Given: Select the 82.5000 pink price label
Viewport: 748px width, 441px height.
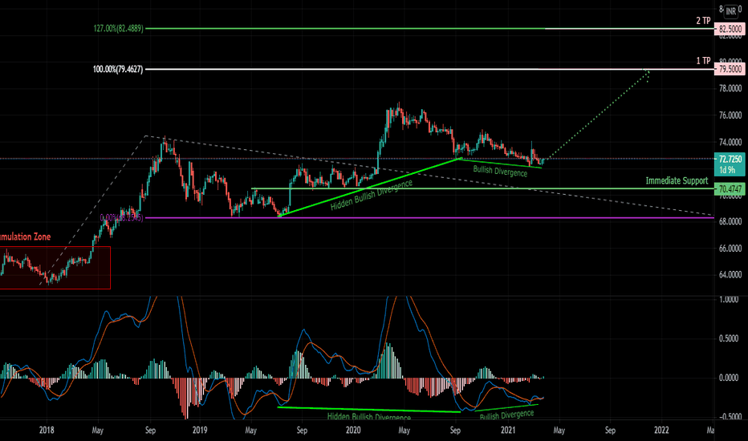Looking at the screenshot, I should (x=730, y=29).
